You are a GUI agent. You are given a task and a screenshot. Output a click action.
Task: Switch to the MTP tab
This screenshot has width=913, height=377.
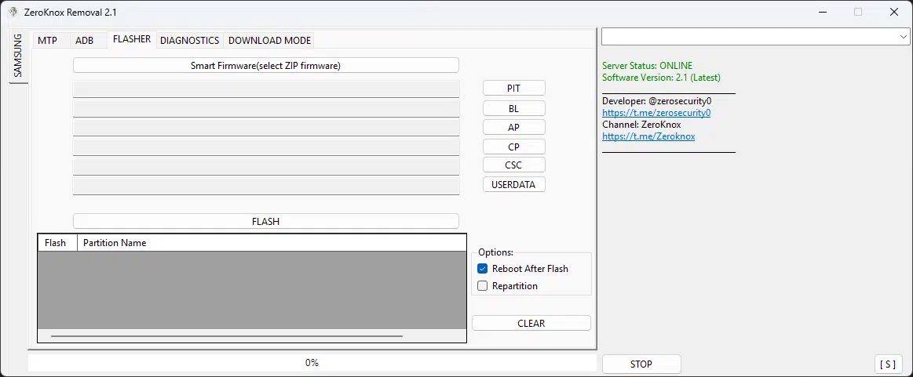tap(48, 41)
